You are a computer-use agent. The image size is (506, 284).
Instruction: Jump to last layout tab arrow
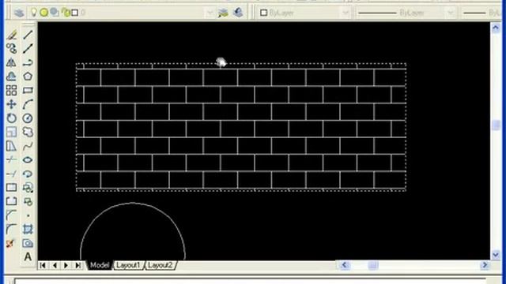coord(77,265)
